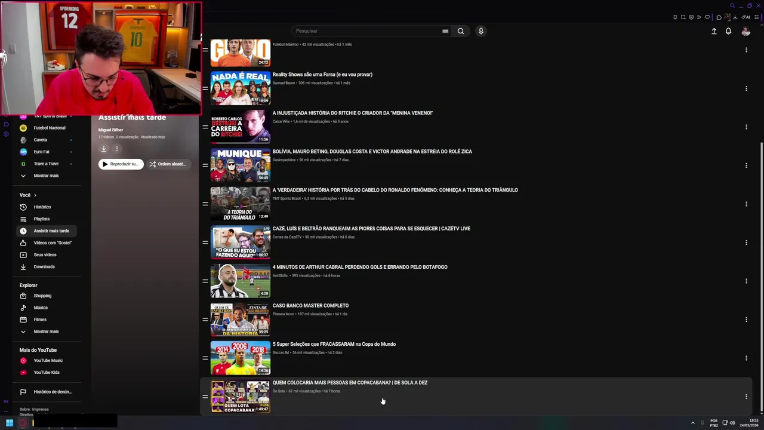Open Arthur Cabral Botafogo video thumbnail

pos(241,281)
